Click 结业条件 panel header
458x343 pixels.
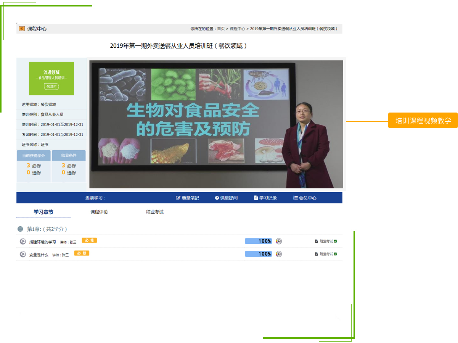click(x=69, y=155)
